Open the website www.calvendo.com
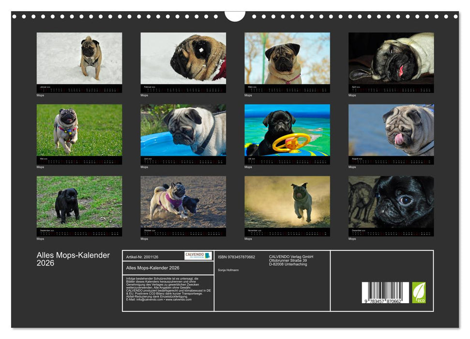The height and width of the screenshot is (339, 470). coord(178,300)
